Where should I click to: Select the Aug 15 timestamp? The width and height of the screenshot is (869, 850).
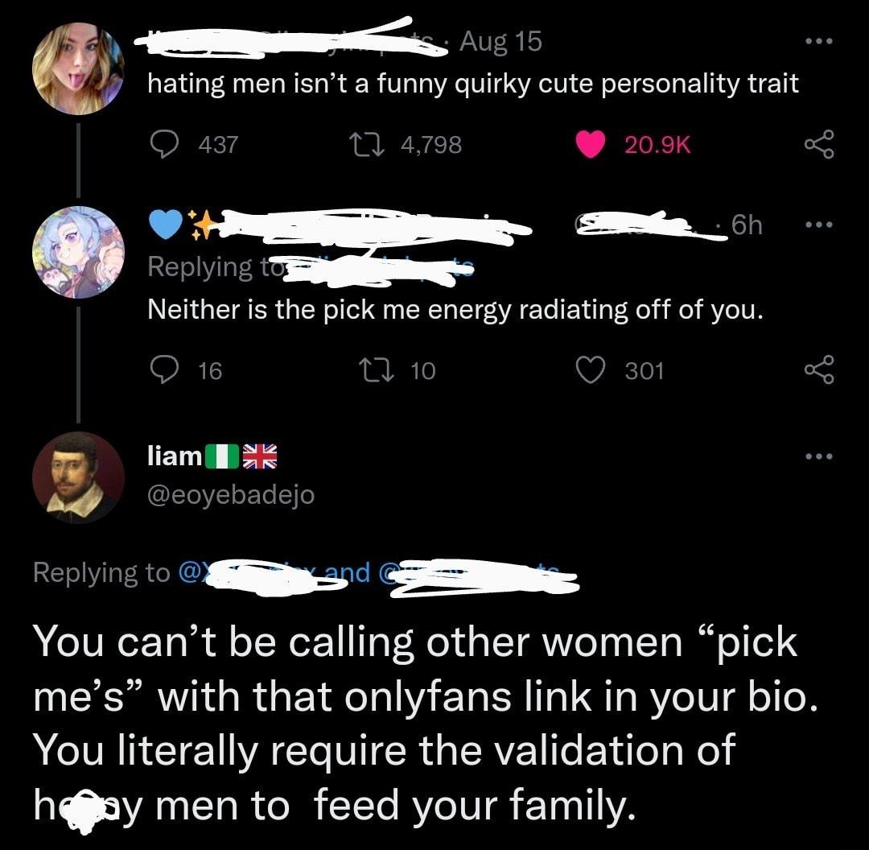pyautogui.click(x=501, y=41)
